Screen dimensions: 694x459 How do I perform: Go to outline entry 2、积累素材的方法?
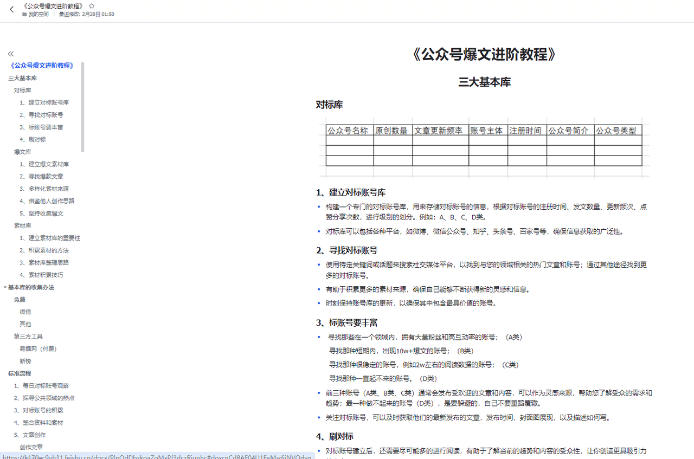coord(44,250)
